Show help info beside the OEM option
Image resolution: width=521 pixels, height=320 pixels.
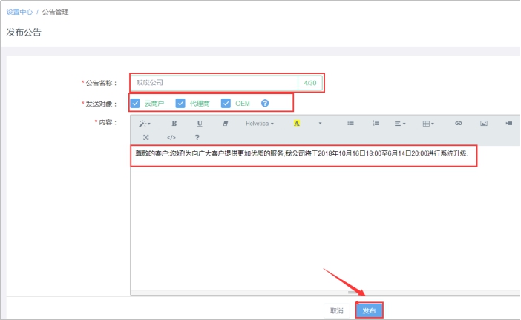265,104
